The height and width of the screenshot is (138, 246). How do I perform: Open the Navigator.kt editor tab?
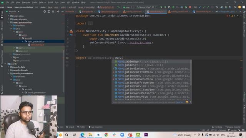(86, 11)
